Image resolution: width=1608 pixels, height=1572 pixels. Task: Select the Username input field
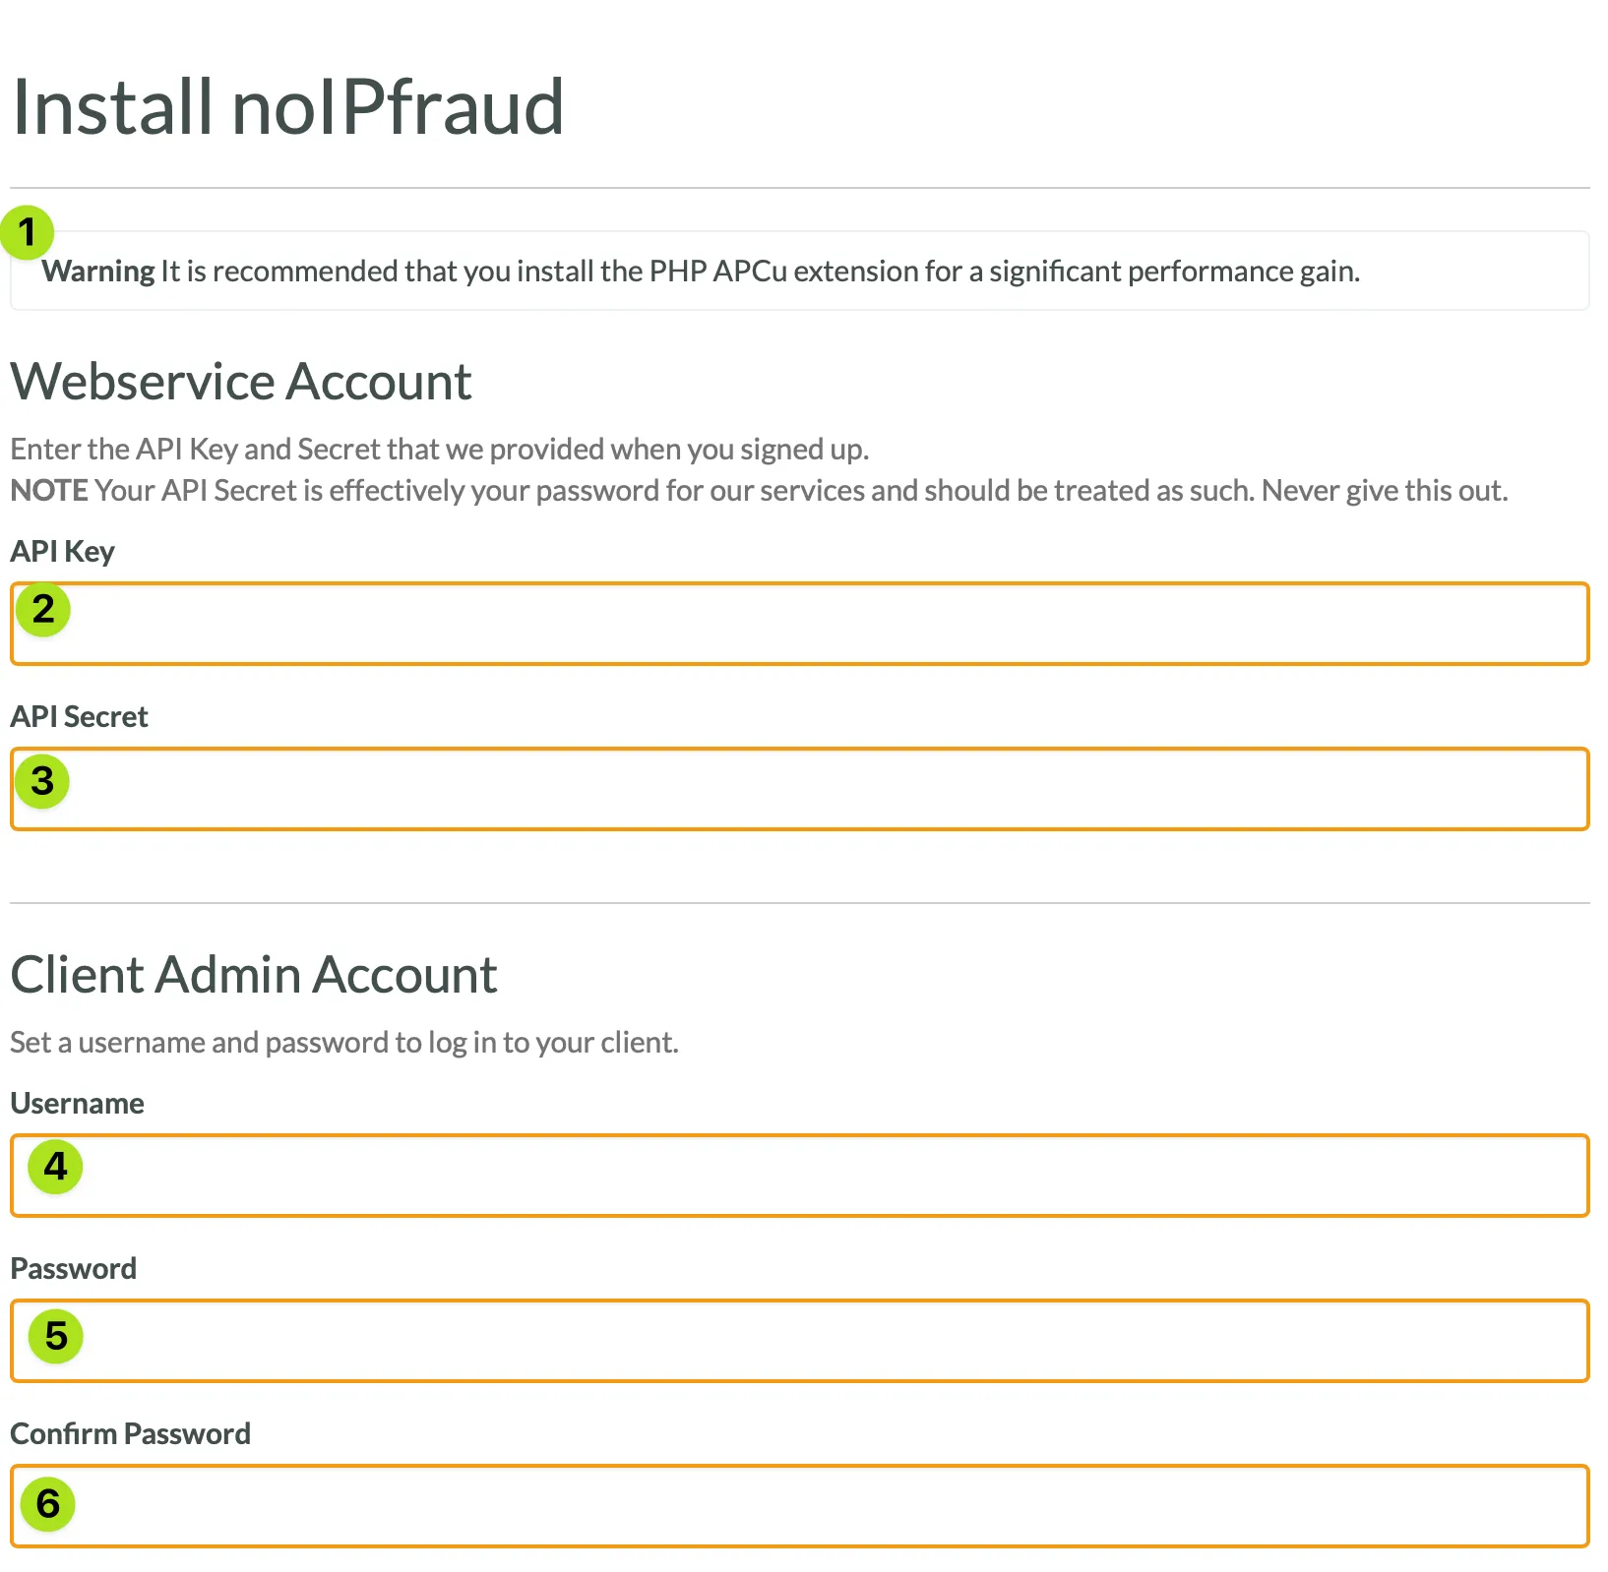[x=799, y=1176]
